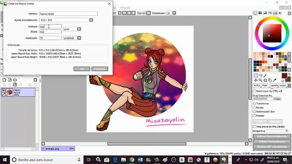Click the Nombre input field
292x164 pixels.
(68, 14)
